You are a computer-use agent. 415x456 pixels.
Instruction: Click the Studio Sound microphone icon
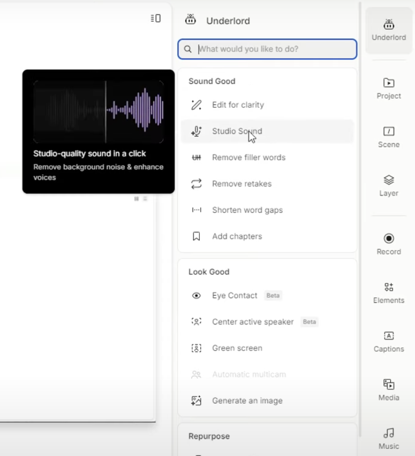pos(196,131)
